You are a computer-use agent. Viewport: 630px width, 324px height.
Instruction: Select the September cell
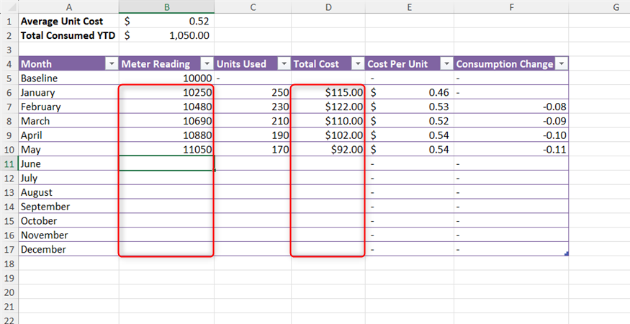tap(68, 207)
